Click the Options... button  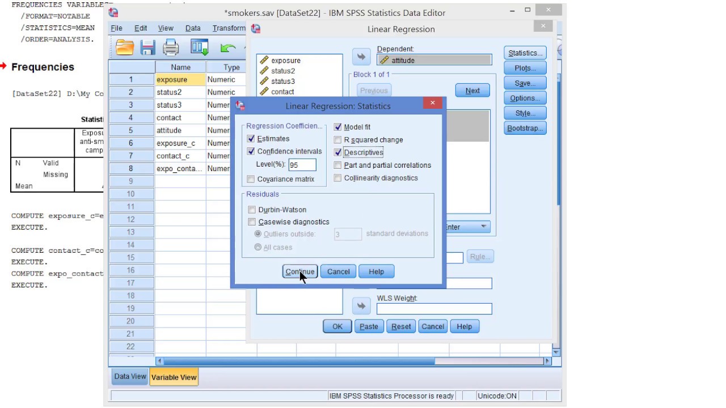525,98
